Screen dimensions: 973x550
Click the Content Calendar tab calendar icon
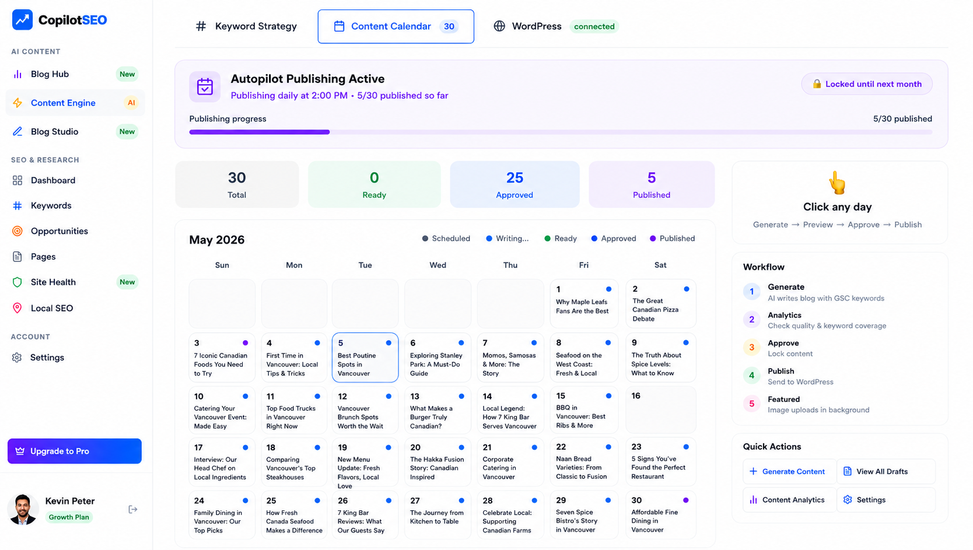click(339, 26)
